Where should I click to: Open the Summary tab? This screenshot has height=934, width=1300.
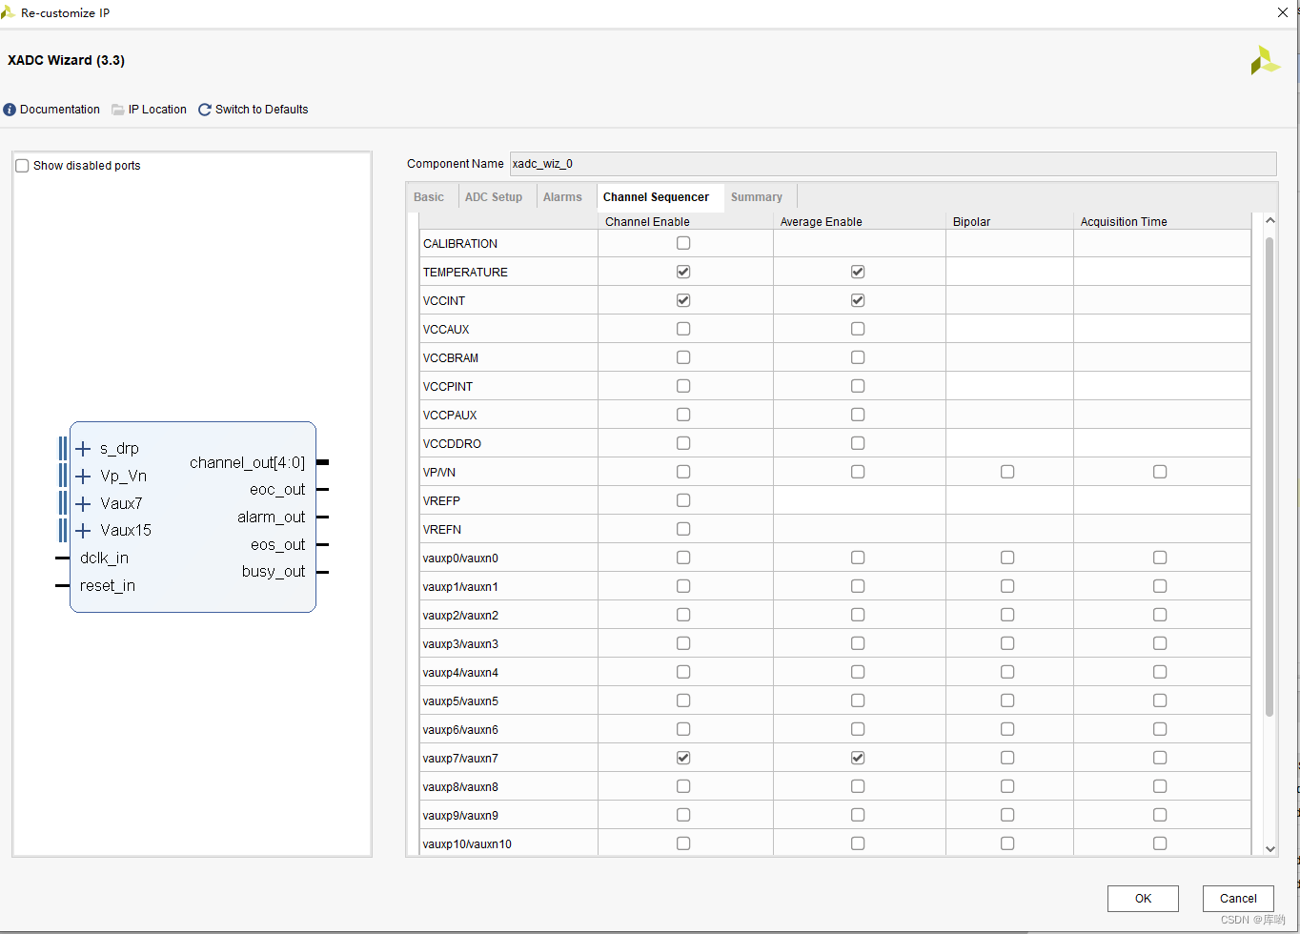coord(757,197)
